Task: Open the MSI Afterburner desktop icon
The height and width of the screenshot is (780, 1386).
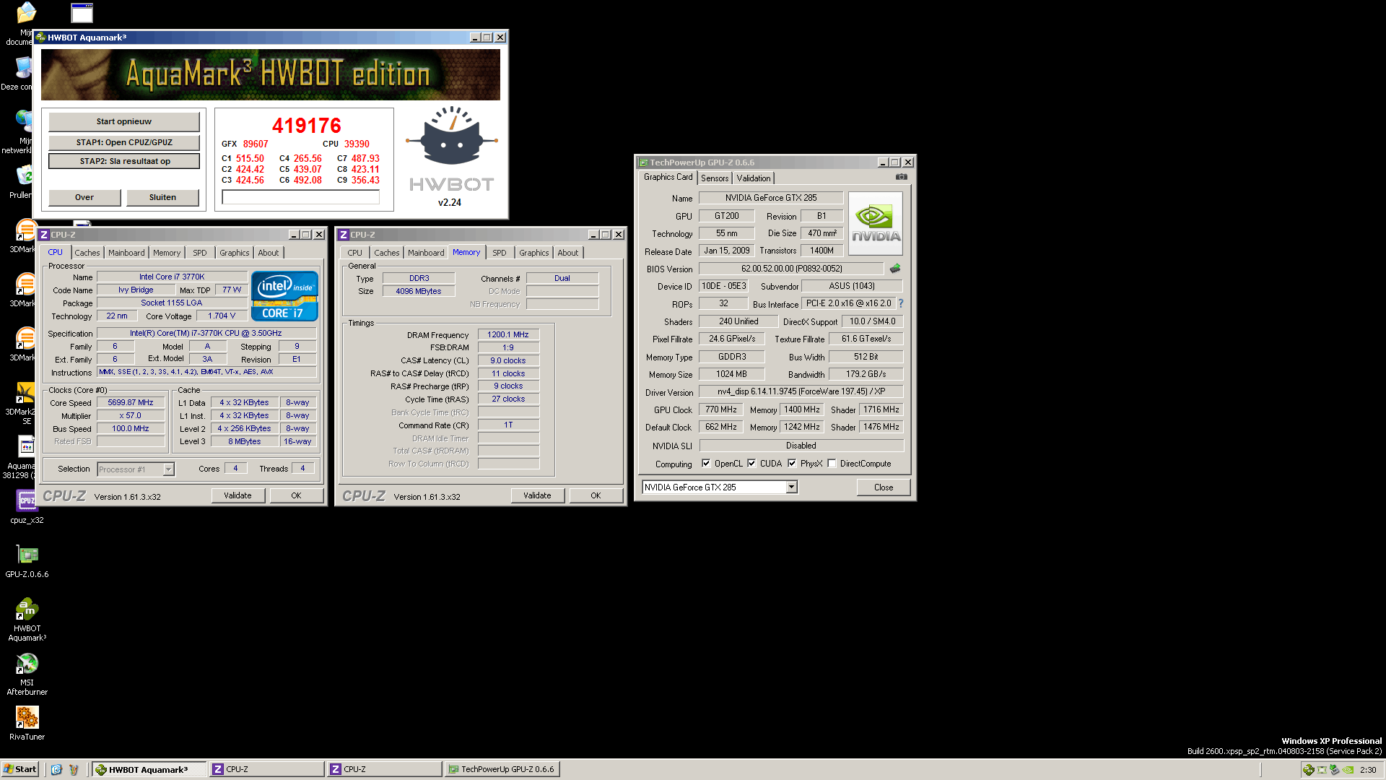Action: point(27,664)
